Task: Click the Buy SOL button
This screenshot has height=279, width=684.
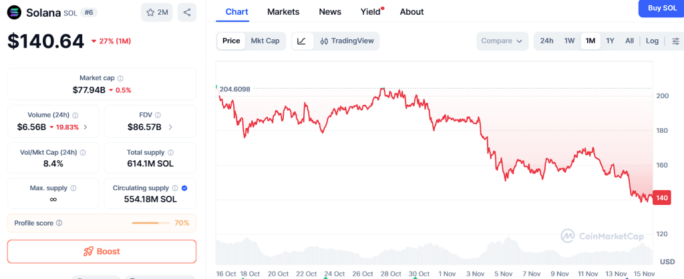Action: (x=660, y=8)
